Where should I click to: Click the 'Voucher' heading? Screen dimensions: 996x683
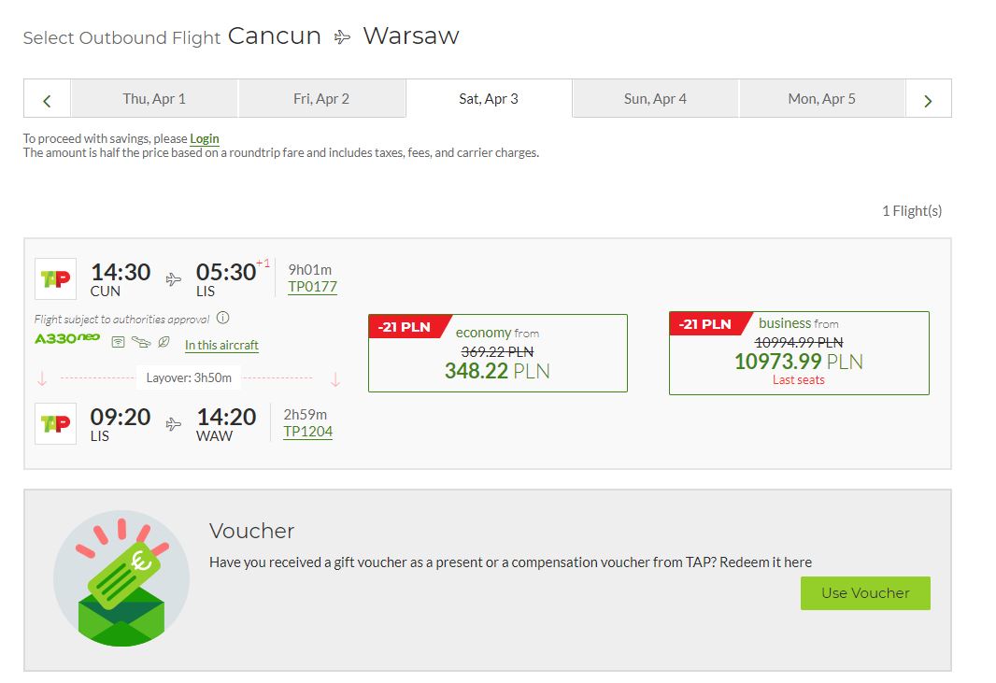coord(251,531)
